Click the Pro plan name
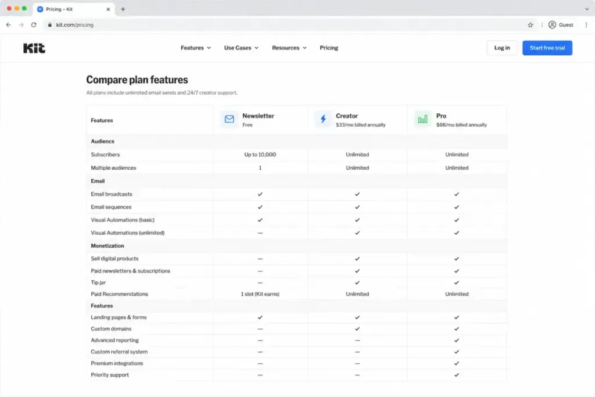This screenshot has height=397, width=595. [x=441, y=116]
